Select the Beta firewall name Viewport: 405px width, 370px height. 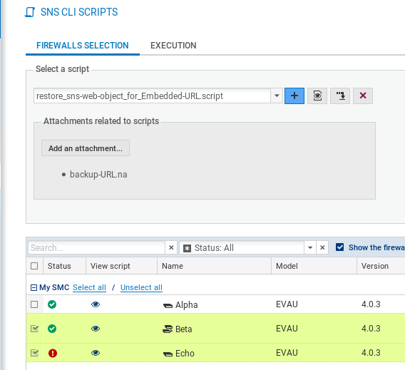[x=184, y=329]
